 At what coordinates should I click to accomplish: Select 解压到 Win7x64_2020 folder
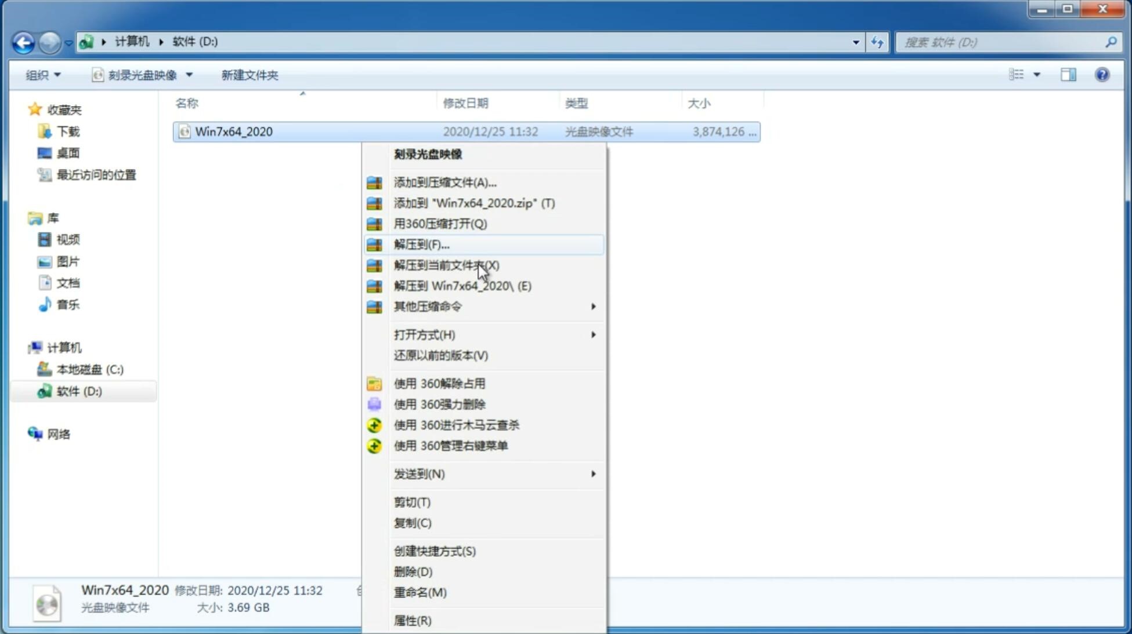pos(462,285)
